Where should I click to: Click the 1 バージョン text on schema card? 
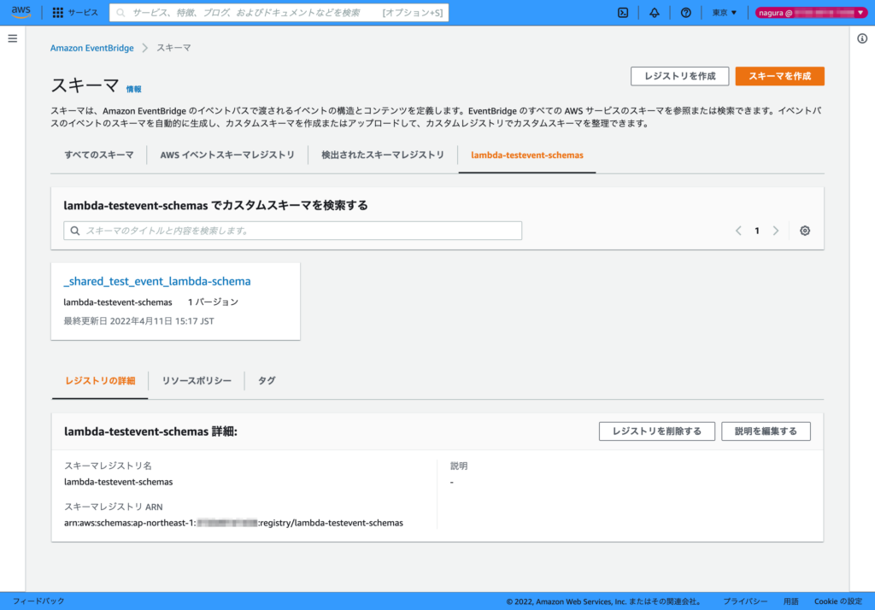pyautogui.click(x=213, y=302)
